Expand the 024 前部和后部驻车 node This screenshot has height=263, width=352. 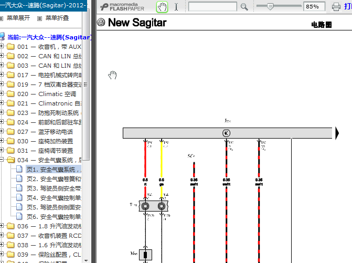click(x=2, y=122)
